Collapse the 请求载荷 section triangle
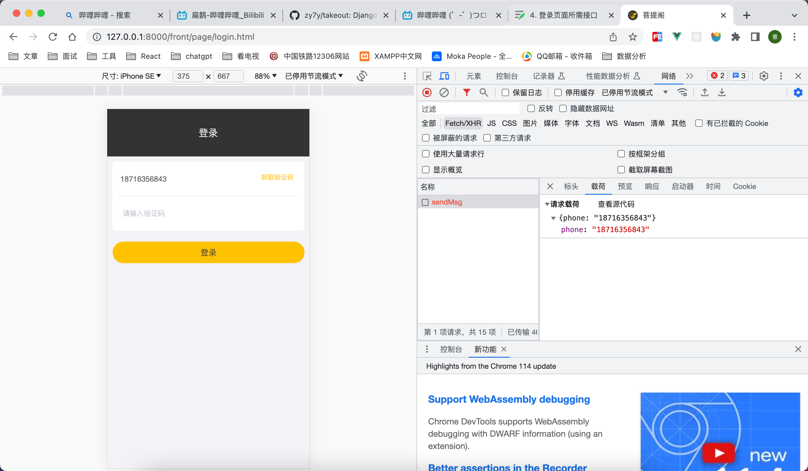Viewport: 808px width, 471px height. coord(547,204)
